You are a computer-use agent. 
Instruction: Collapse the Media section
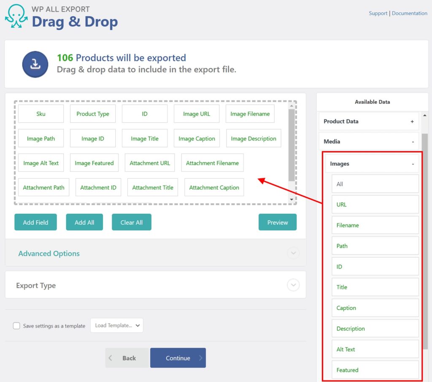[x=412, y=141]
